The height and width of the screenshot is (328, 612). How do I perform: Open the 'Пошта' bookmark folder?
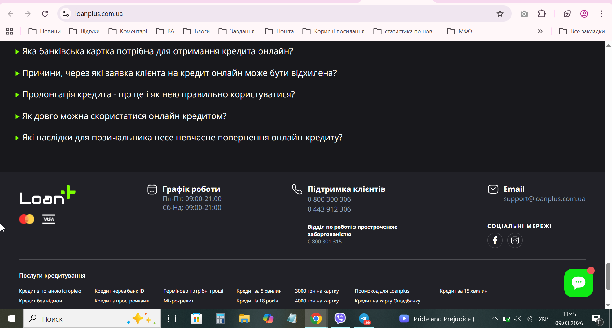(x=279, y=31)
